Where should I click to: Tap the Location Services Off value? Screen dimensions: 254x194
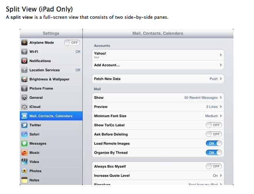pos(78,70)
